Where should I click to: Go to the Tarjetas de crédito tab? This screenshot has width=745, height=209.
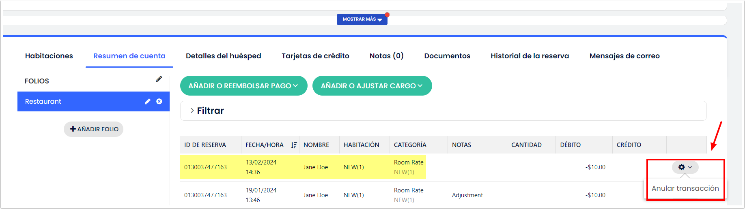(x=315, y=56)
